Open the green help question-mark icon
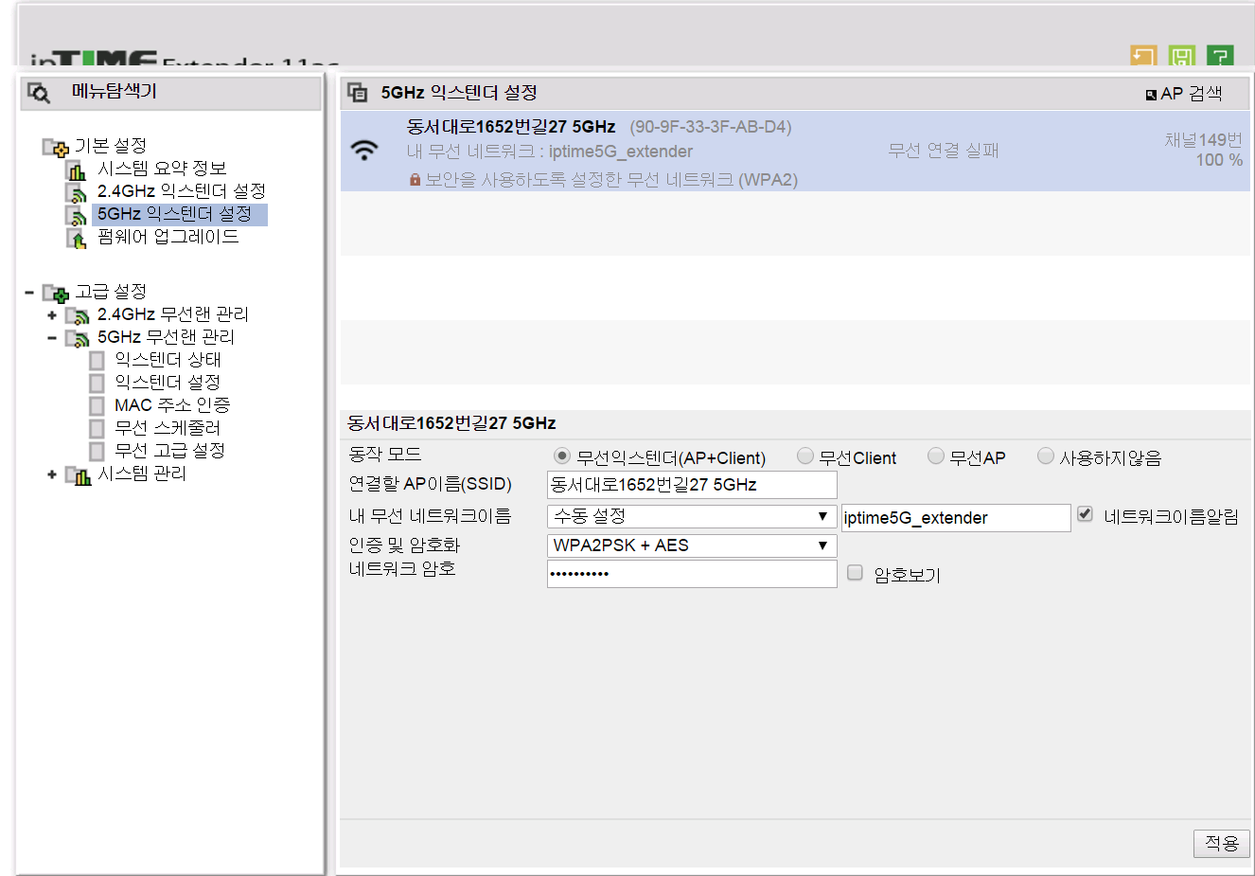 pyautogui.click(x=1220, y=56)
